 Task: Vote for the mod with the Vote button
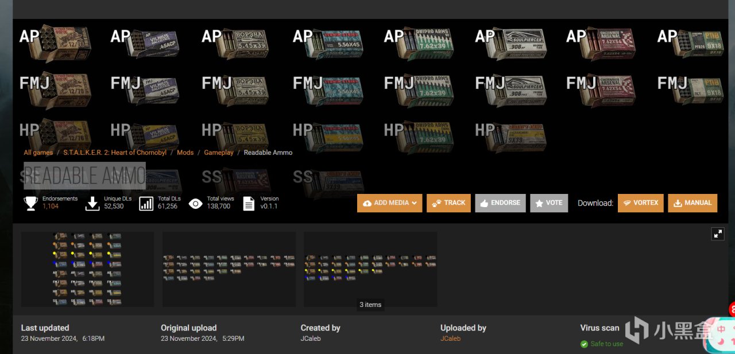pos(549,203)
